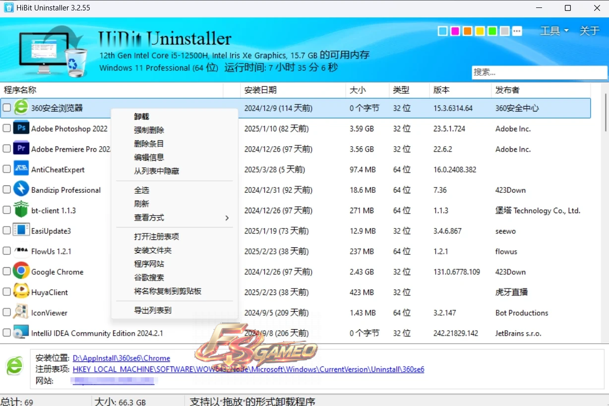Screen dimensions: 609x406
Task: Select the orange theme color swatch
Action: click(x=467, y=31)
